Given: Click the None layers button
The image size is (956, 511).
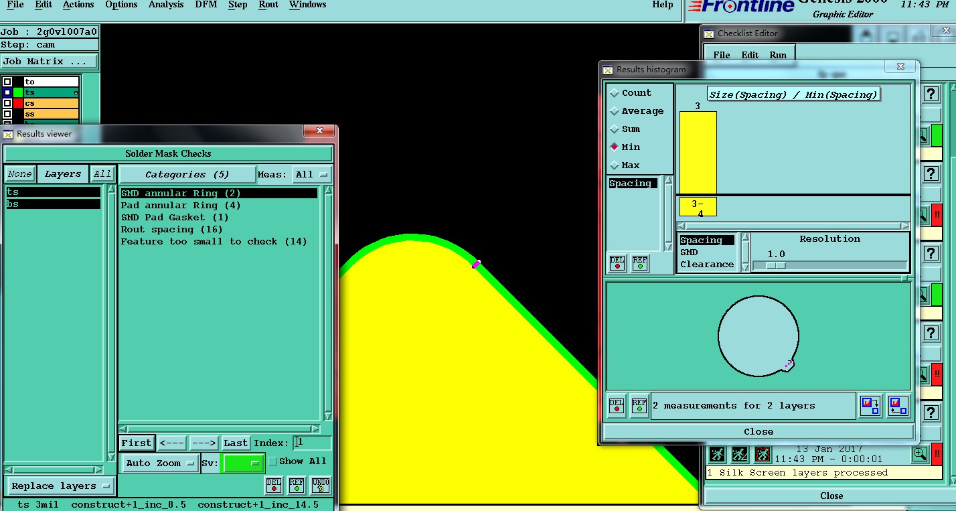Looking at the screenshot, I should (20, 174).
